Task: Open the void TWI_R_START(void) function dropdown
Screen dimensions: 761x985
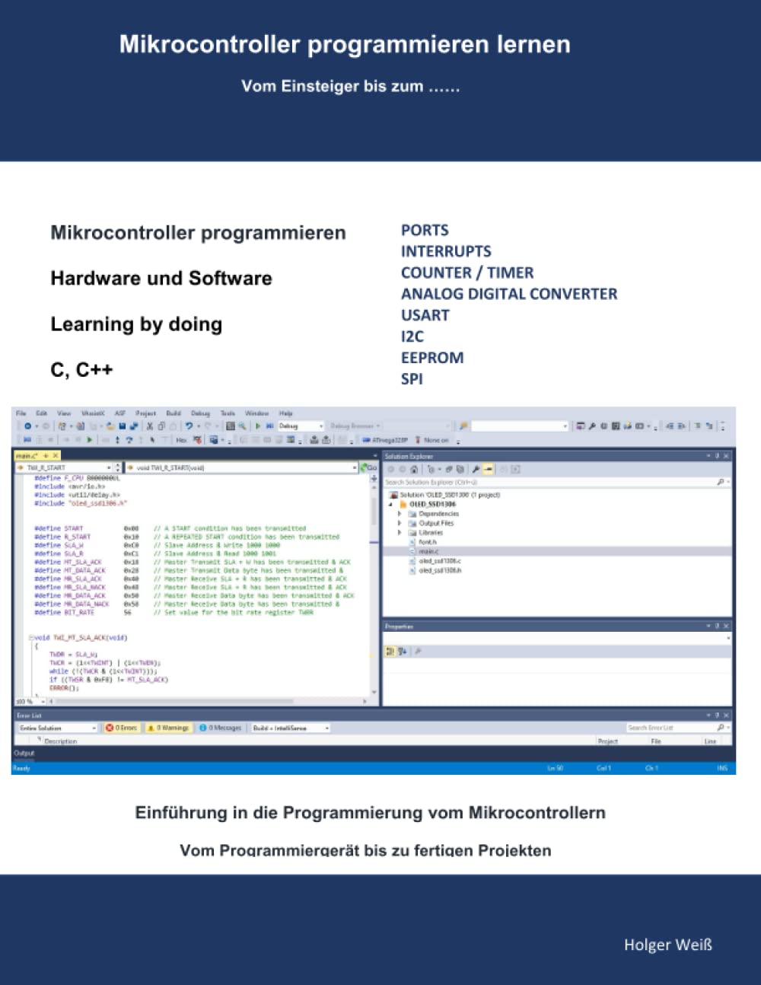Action: pos(242,467)
